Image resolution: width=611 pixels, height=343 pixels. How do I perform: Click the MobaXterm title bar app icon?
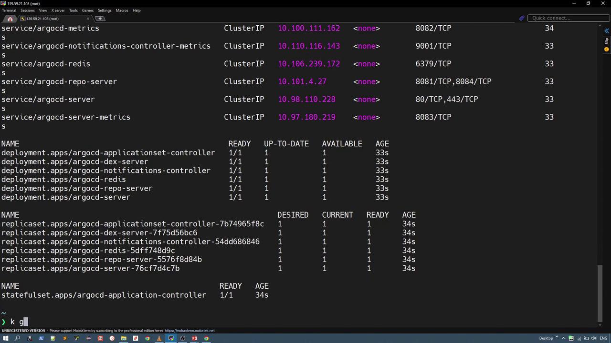pyautogui.click(x=3, y=3)
